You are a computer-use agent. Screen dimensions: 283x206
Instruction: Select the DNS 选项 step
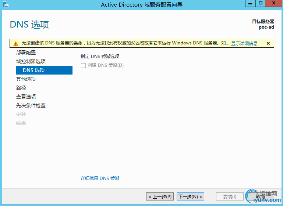click(x=44, y=70)
